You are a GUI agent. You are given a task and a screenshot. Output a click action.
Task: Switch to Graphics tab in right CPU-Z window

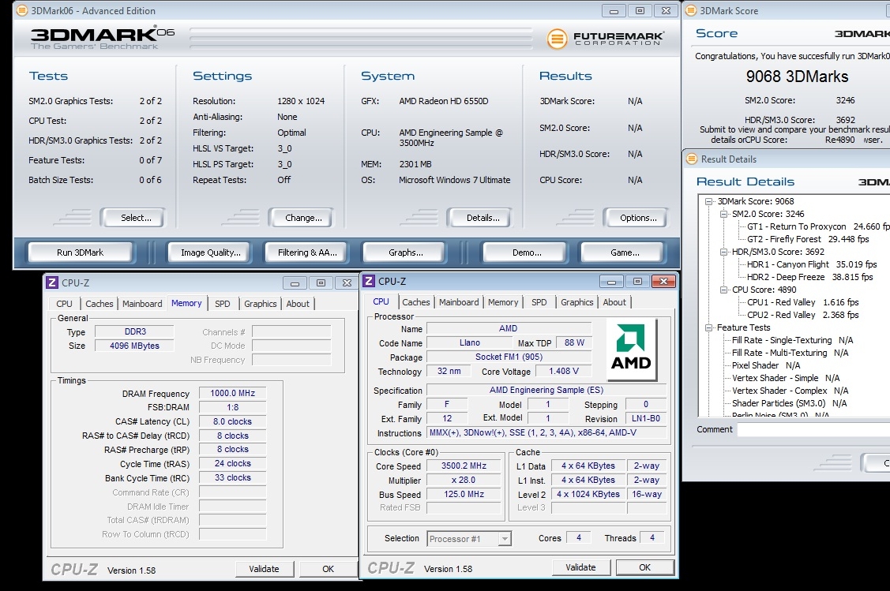coord(576,302)
